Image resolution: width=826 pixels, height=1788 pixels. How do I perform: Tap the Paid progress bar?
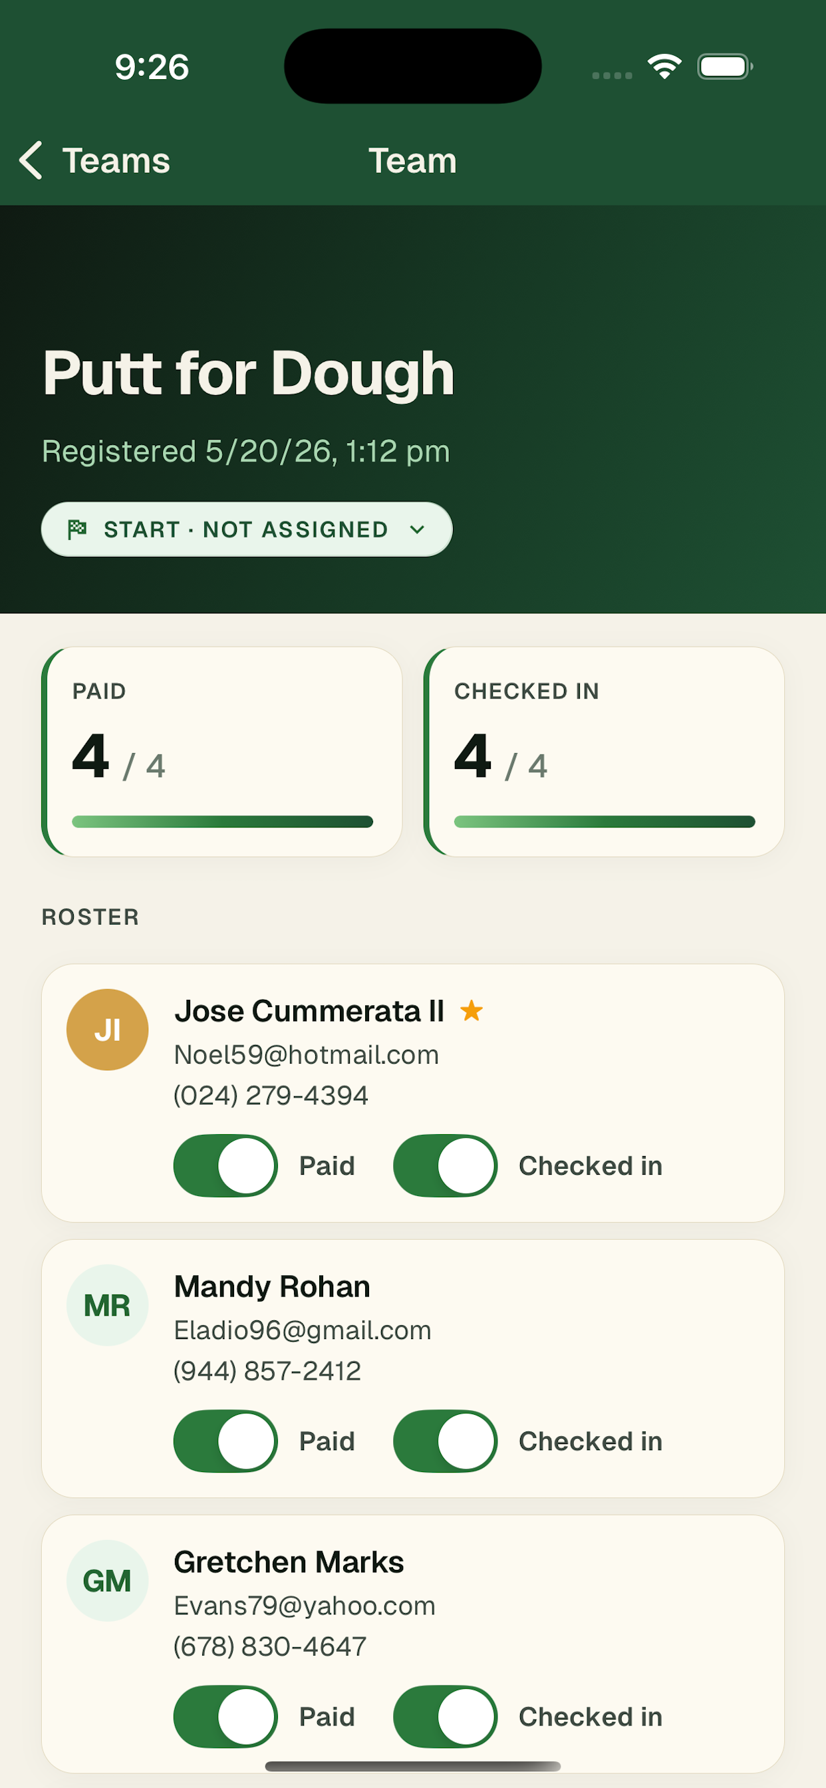(222, 821)
